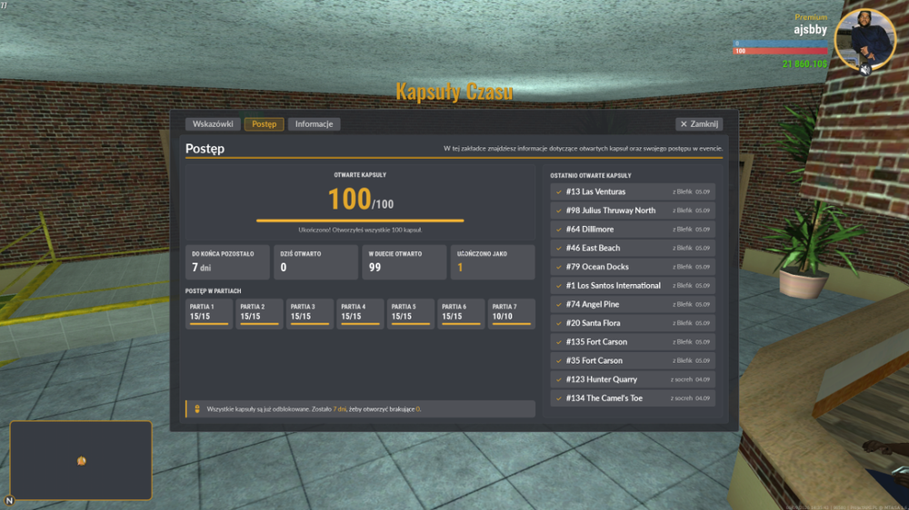Click the Dziś otwarto stat card
Screen dimensions: 909x510
[x=316, y=262]
